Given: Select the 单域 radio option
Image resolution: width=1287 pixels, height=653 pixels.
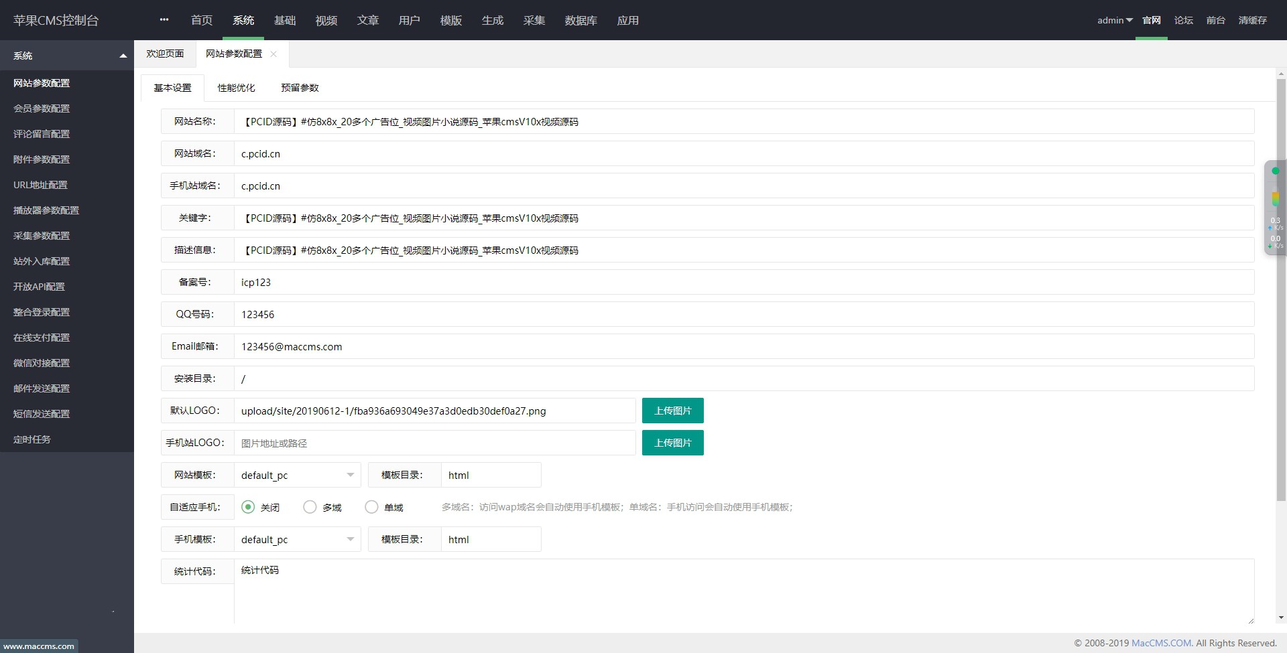Looking at the screenshot, I should click(x=371, y=507).
